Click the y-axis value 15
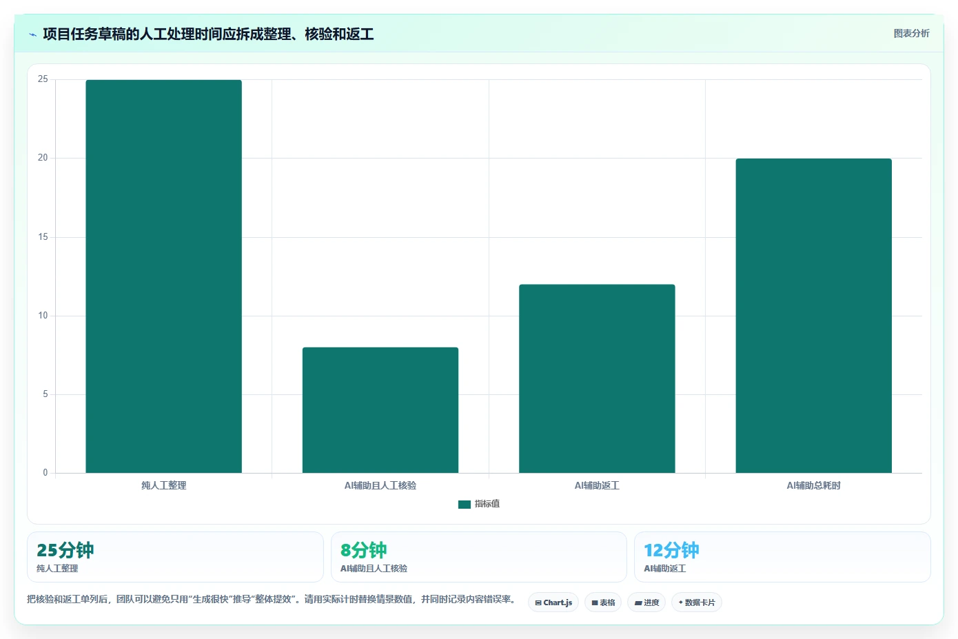The image size is (958, 639). [x=43, y=237]
